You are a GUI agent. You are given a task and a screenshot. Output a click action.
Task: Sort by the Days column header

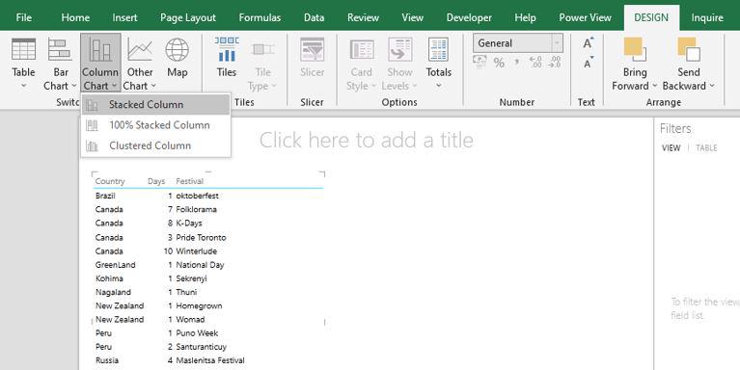pyautogui.click(x=156, y=181)
